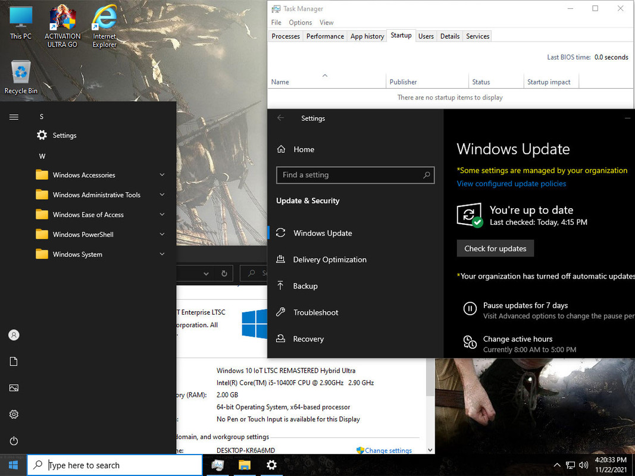
Task: Click Settings back arrow
Action: (x=280, y=118)
